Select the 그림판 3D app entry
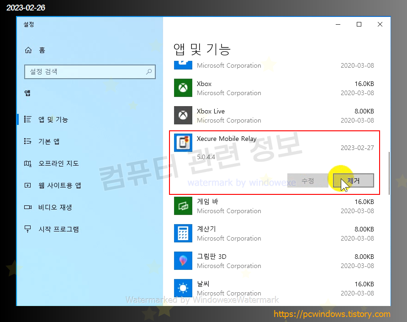 click(x=274, y=261)
